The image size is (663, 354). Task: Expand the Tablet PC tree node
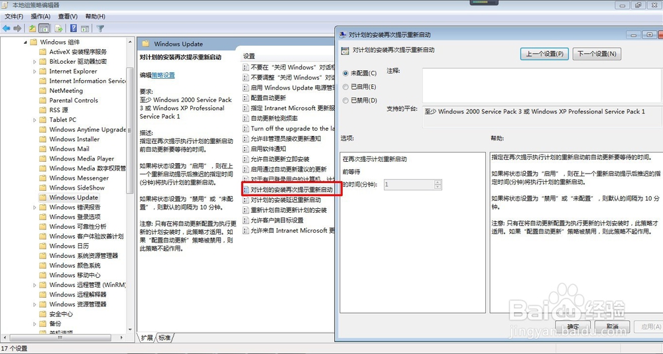[34, 120]
